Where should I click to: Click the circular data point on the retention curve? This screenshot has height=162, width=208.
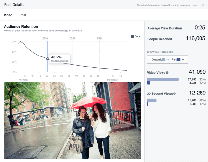click(x=48, y=59)
